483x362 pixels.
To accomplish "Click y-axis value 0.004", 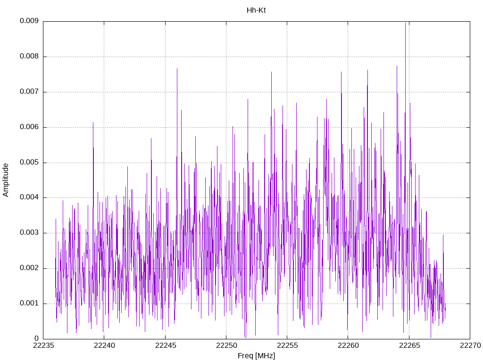I will pyautogui.click(x=29, y=197).
